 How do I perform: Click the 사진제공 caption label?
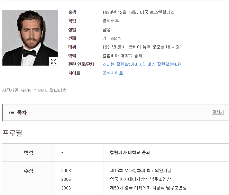10,91
